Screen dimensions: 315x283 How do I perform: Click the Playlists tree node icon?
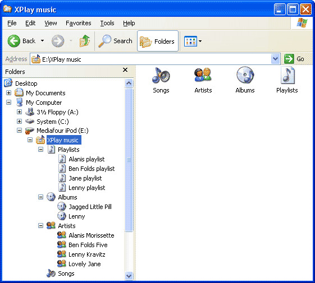pyautogui.click(x=52, y=150)
